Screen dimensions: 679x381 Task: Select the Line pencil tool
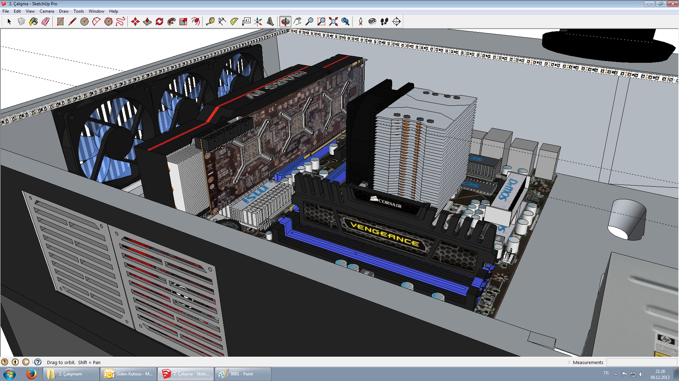[x=72, y=22]
